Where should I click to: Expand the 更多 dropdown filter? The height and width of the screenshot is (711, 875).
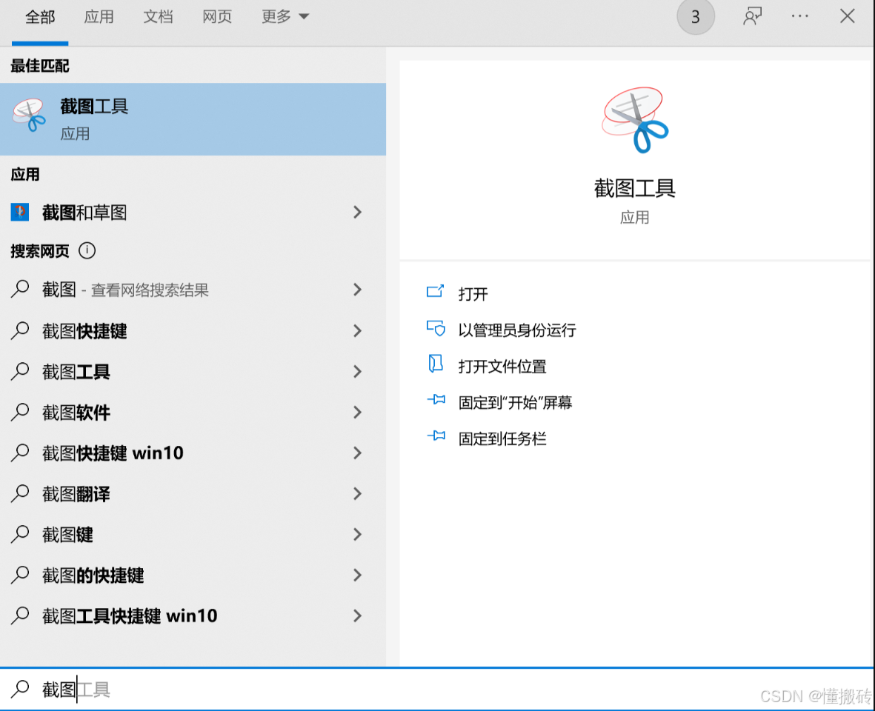285,17
